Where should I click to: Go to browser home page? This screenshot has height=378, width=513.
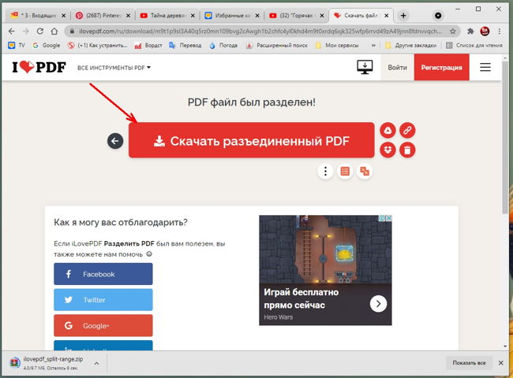pyautogui.click(x=54, y=31)
